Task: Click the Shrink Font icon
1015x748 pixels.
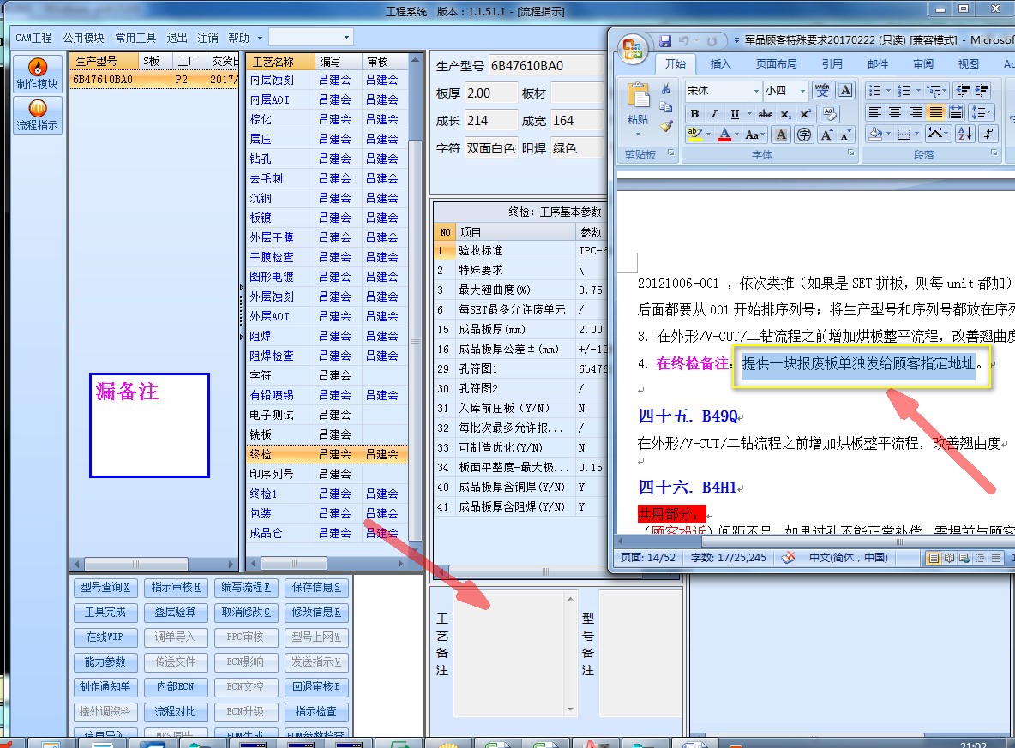Action: coord(845,135)
